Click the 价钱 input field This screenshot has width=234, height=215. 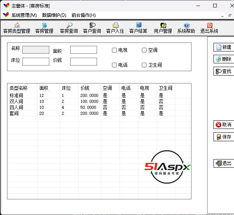coord(84,62)
